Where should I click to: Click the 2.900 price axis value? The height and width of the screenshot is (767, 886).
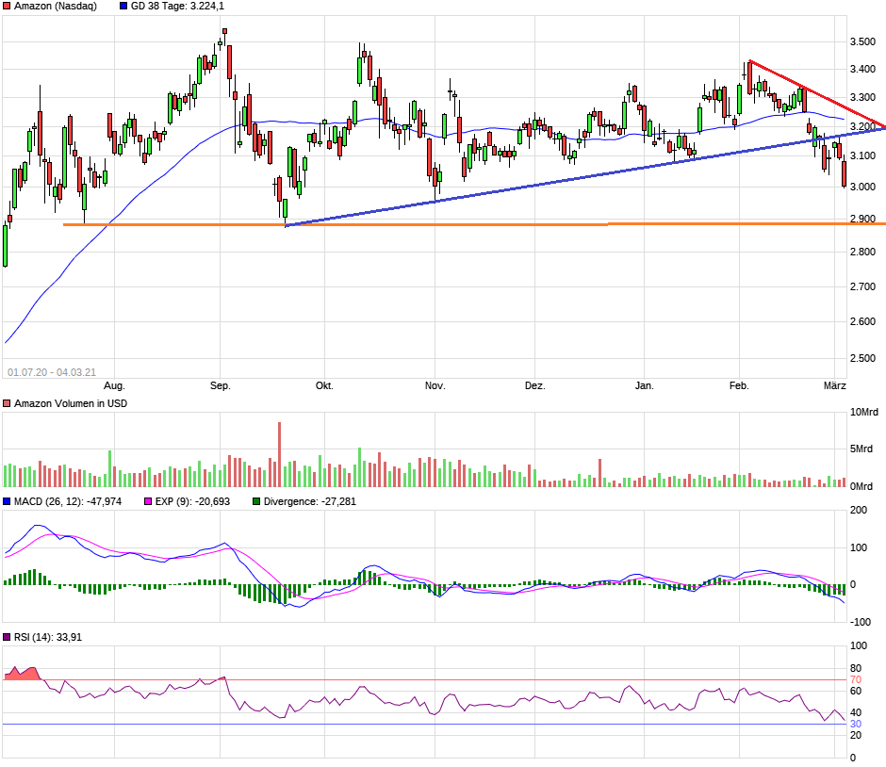pyautogui.click(x=862, y=219)
